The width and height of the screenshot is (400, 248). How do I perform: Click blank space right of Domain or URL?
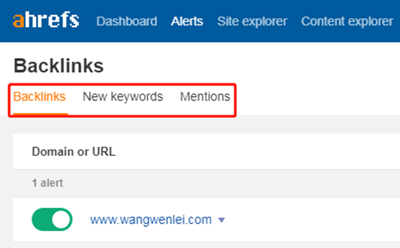[260, 151]
